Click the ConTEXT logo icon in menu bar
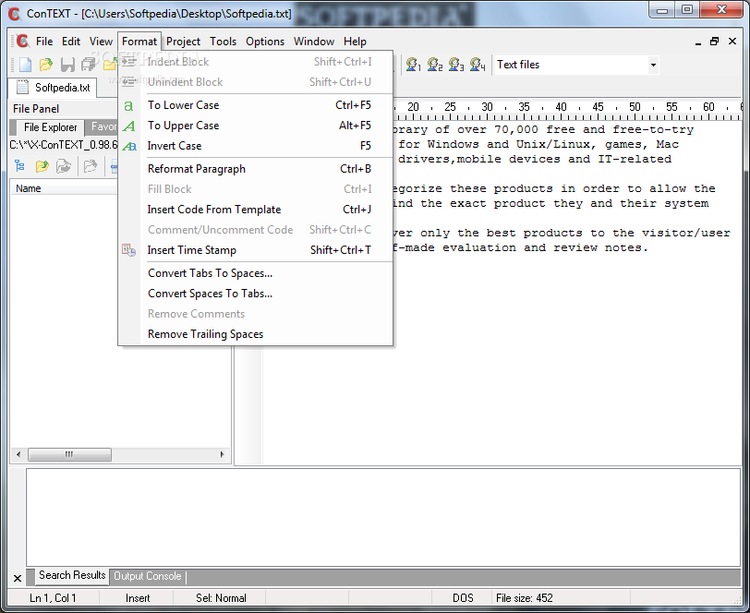 (22, 42)
